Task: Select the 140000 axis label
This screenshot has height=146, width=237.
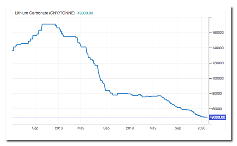Action: point(218,48)
